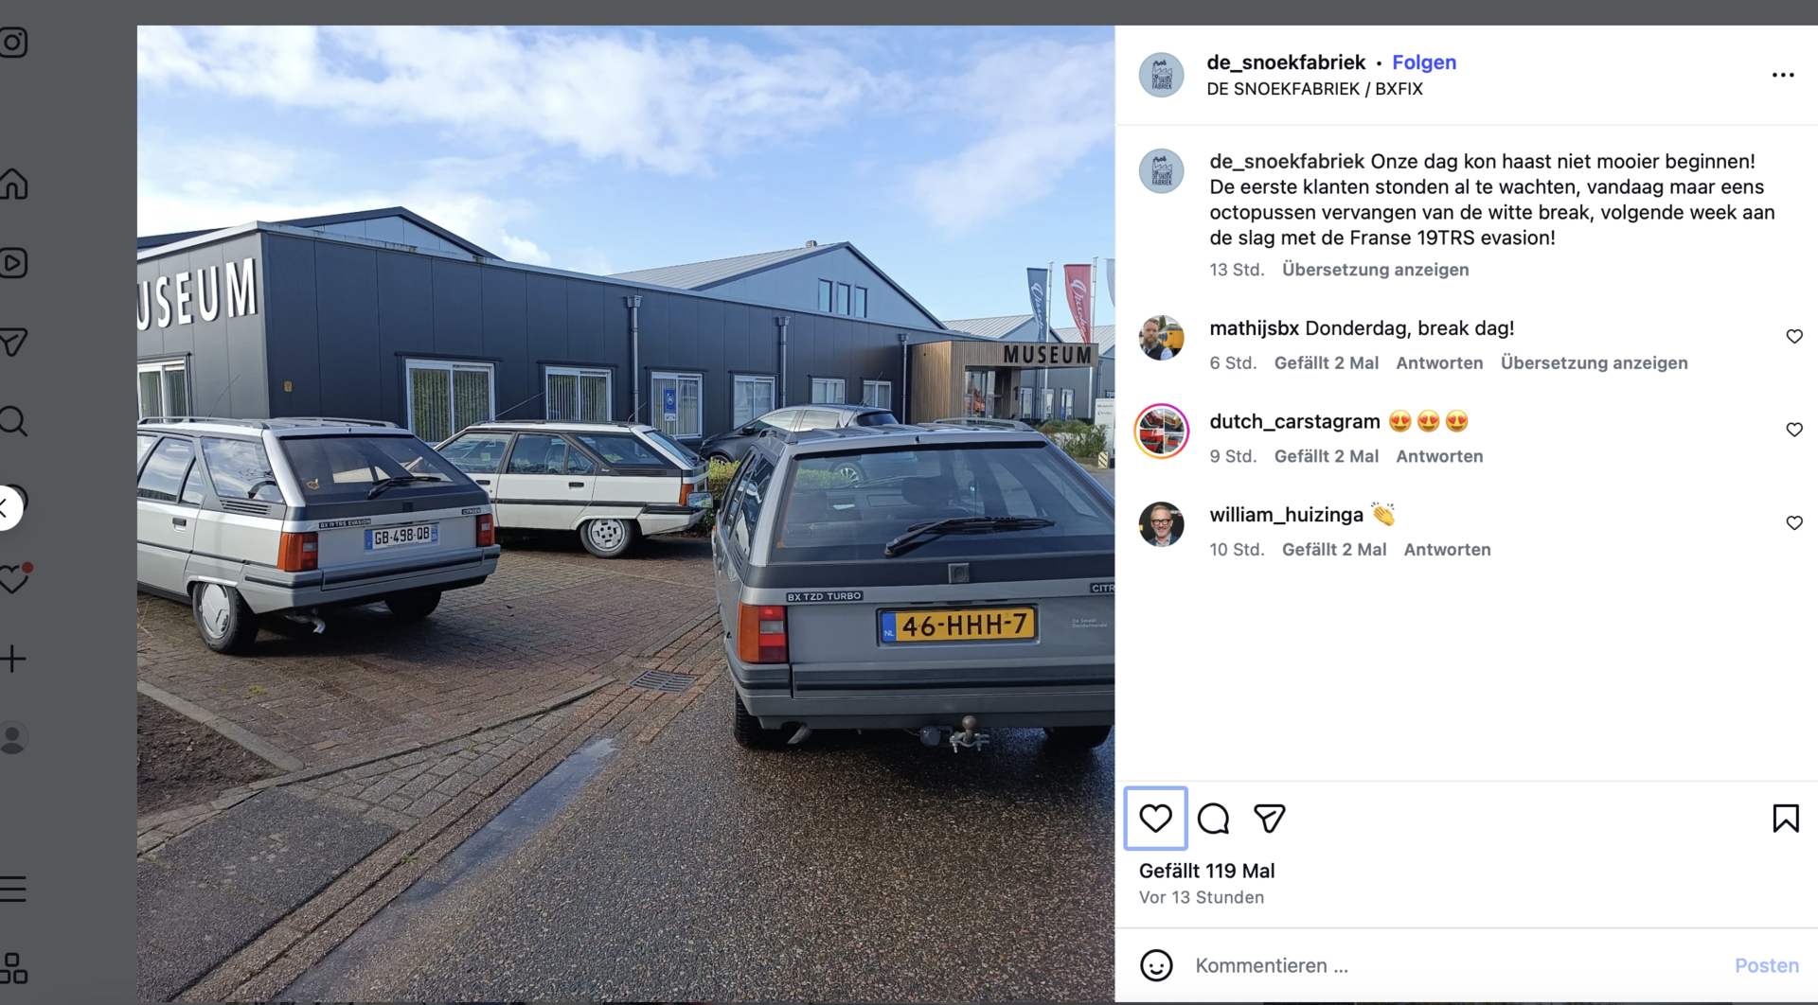Reply to dutch_carstagram's comment
Screen dimensions: 1818x1005
[1439, 456]
